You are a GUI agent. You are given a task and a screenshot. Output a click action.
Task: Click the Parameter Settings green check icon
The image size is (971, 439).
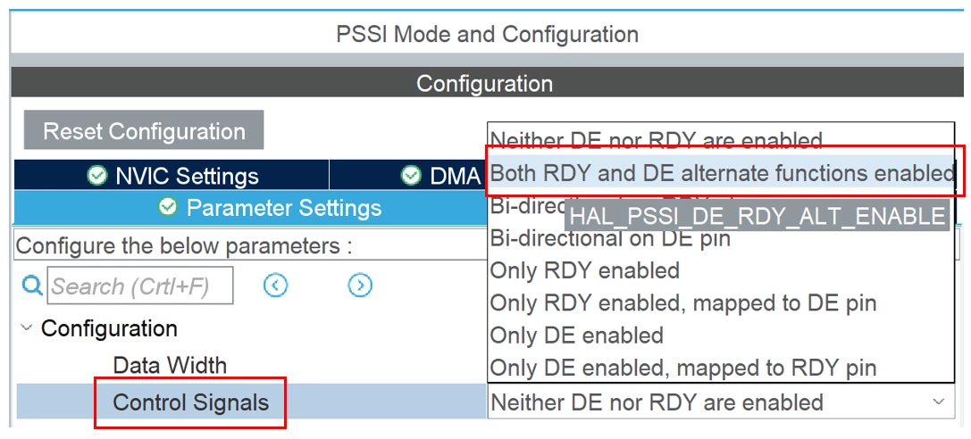click(x=168, y=206)
